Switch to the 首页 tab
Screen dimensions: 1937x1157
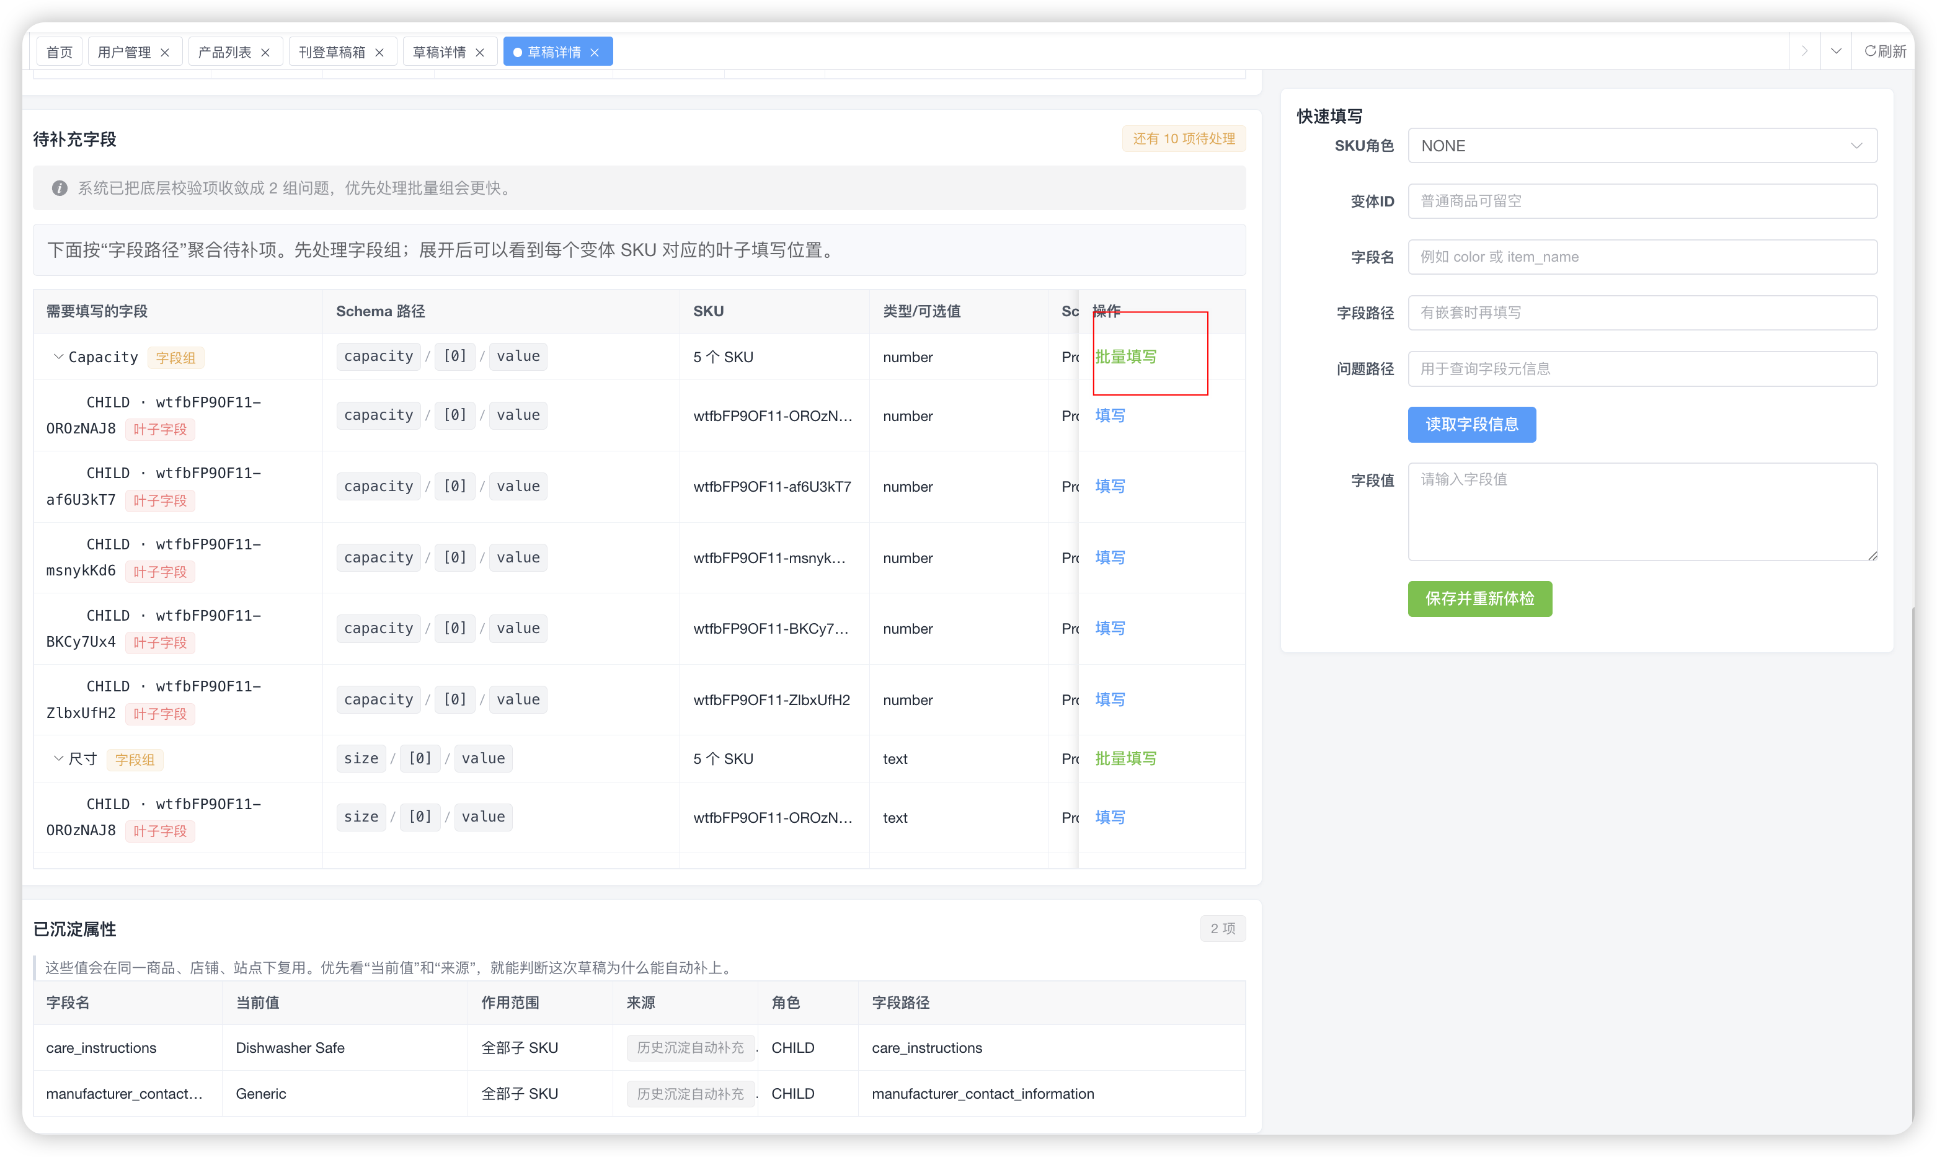coord(60,52)
